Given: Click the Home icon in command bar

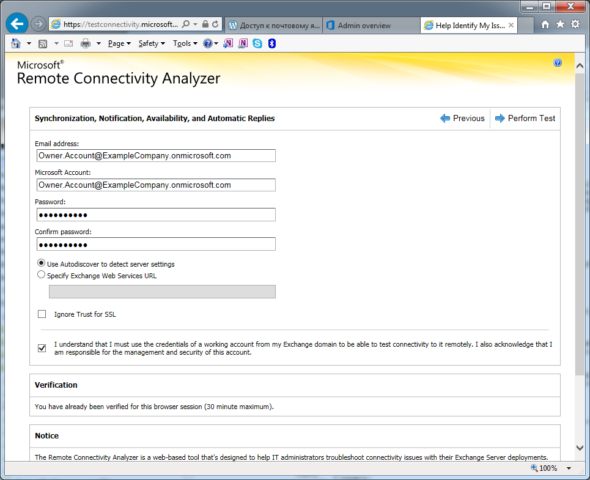Looking at the screenshot, I should (16, 43).
